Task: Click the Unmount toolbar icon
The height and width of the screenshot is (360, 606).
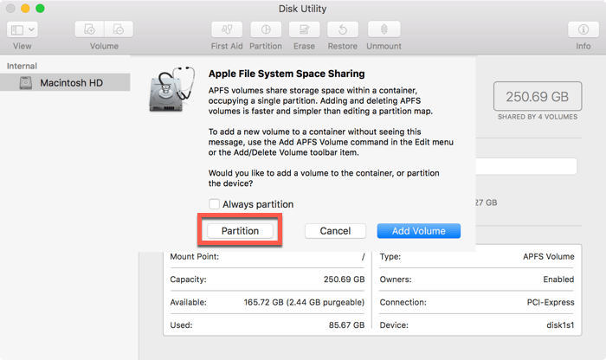Action: (x=384, y=29)
